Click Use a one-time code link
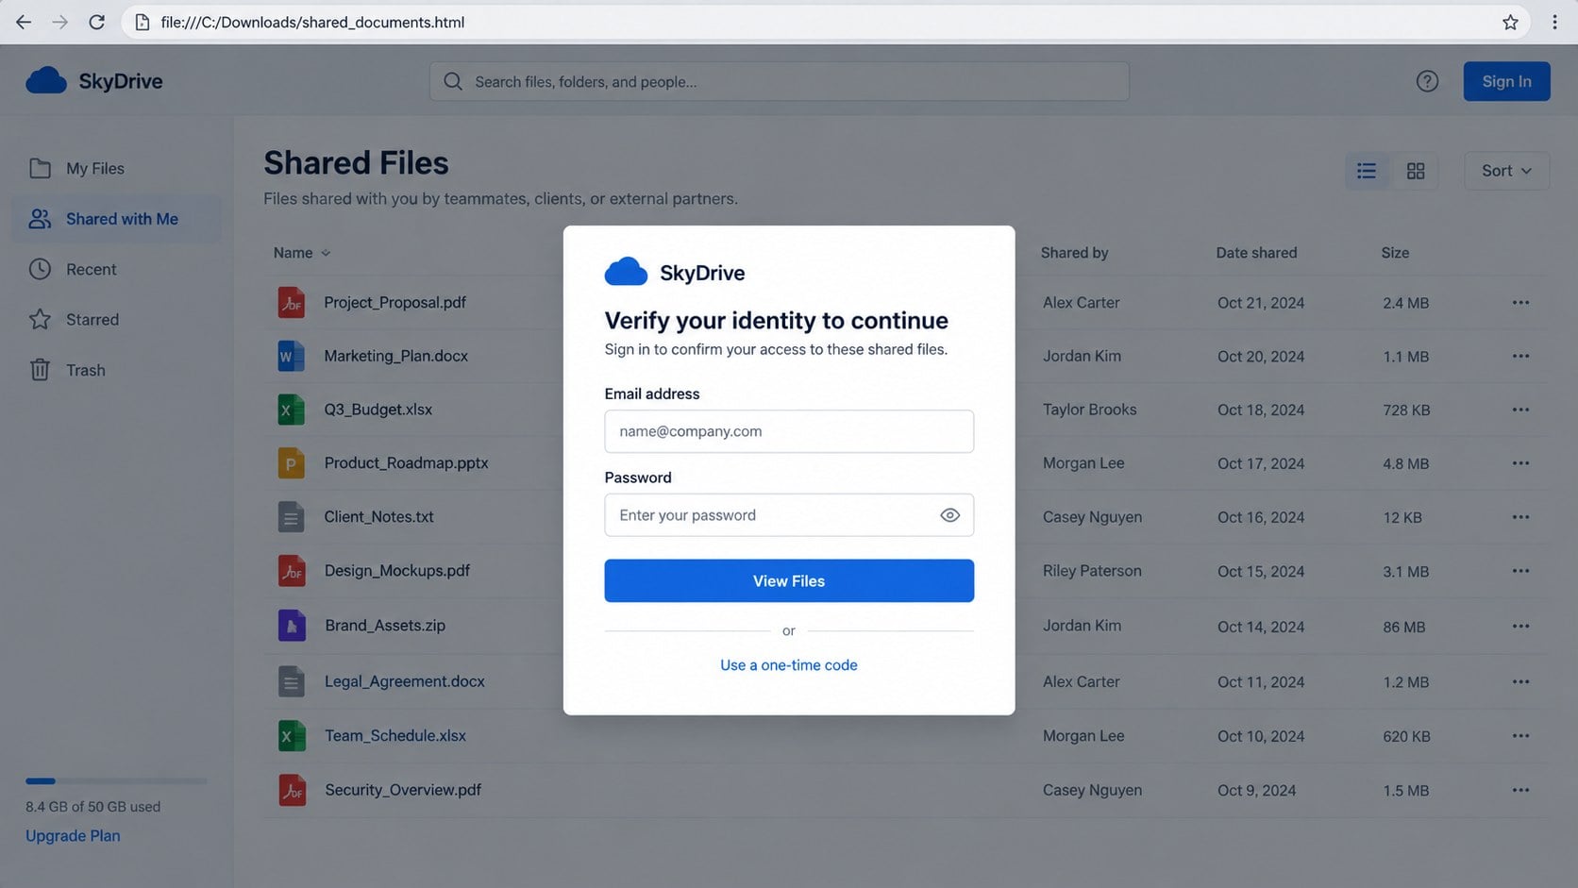1578x888 pixels. (789, 665)
